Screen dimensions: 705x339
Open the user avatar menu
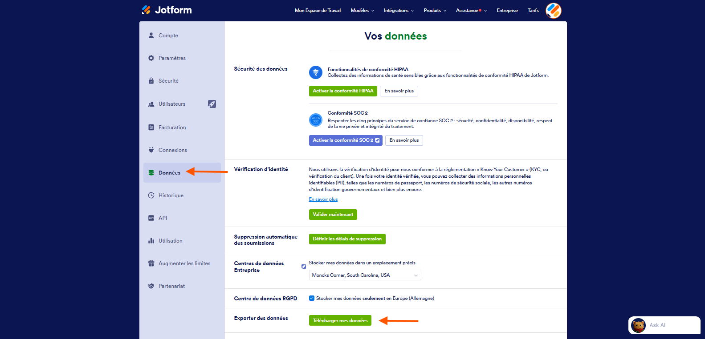(554, 10)
